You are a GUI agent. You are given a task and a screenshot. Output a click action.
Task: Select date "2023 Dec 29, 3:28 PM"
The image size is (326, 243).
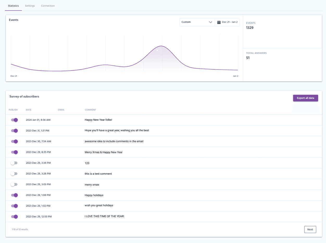[x=38, y=173]
